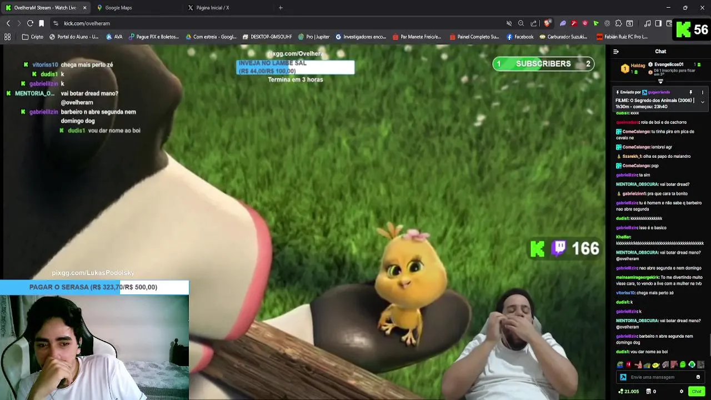Screen dimensions: 711x400
Task: Expand the subscriber leaderboard arrow below Haldag
Action: click(x=660, y=82)
